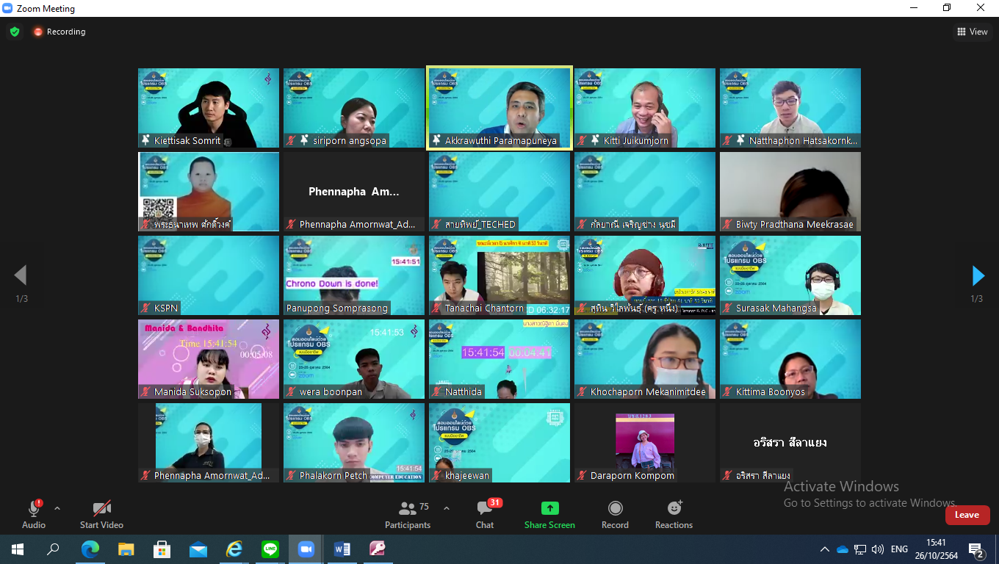Click muted mic icon on Daraporn Kompom
The height and width of the screenshot is (564, 999).
point(582,475)
